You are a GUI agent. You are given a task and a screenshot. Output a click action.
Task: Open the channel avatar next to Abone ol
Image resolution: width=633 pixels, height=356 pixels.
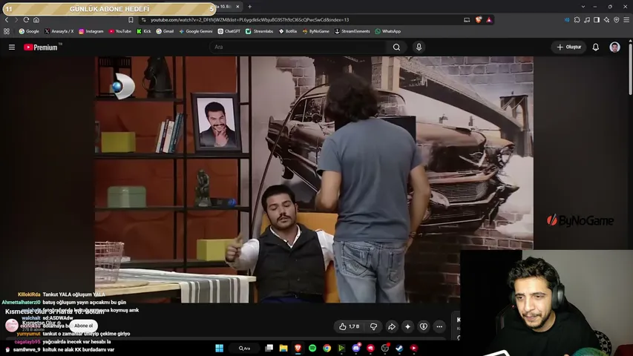pos(12,326)
